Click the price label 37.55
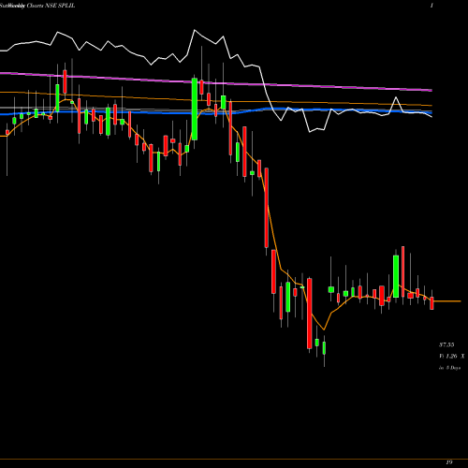 pos(446,344)
